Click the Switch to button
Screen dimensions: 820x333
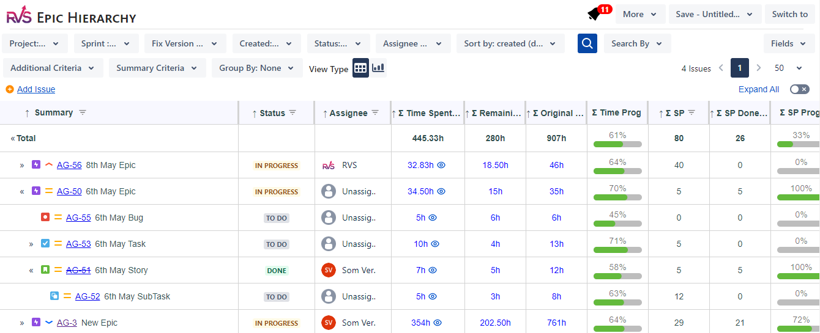(x=789, y=14)
